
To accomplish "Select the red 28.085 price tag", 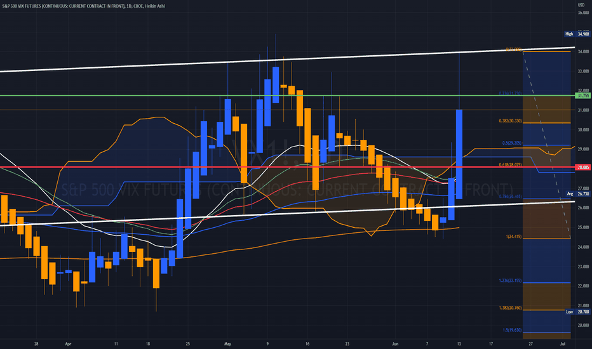I will (582, 167).
